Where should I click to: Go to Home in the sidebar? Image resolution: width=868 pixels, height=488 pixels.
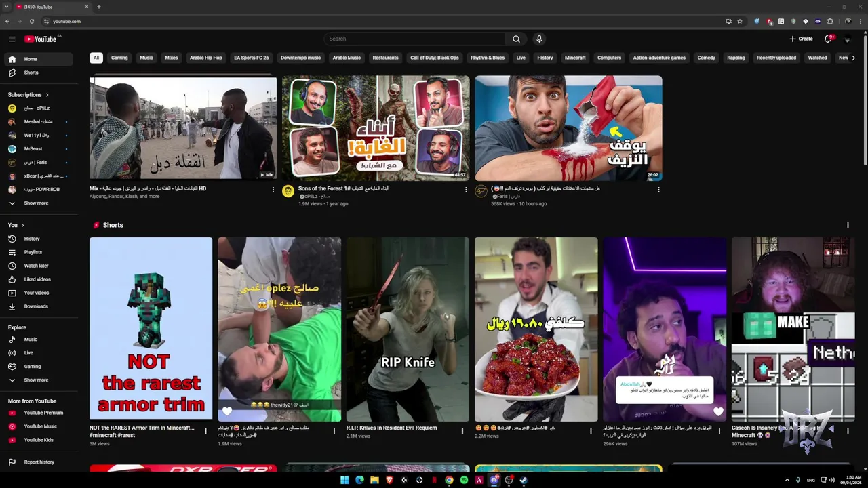tap(39, 59)
